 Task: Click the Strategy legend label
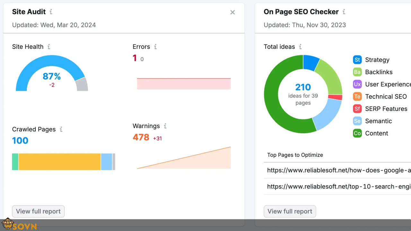pyautogui.click(x=377, y=60)
